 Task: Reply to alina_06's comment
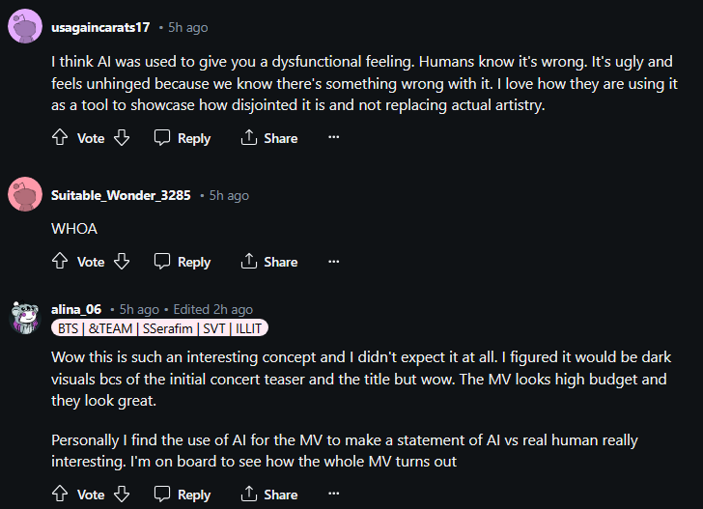point(183,495)
